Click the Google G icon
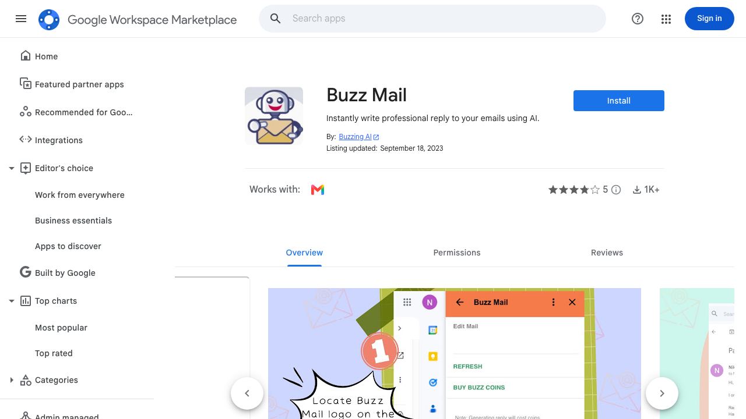746x419 pixels. [25, 272]
